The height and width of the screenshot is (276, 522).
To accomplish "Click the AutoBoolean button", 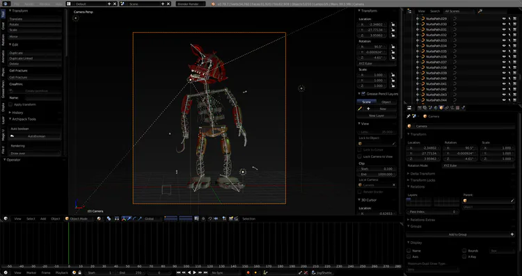I will (x=35, y=136).
